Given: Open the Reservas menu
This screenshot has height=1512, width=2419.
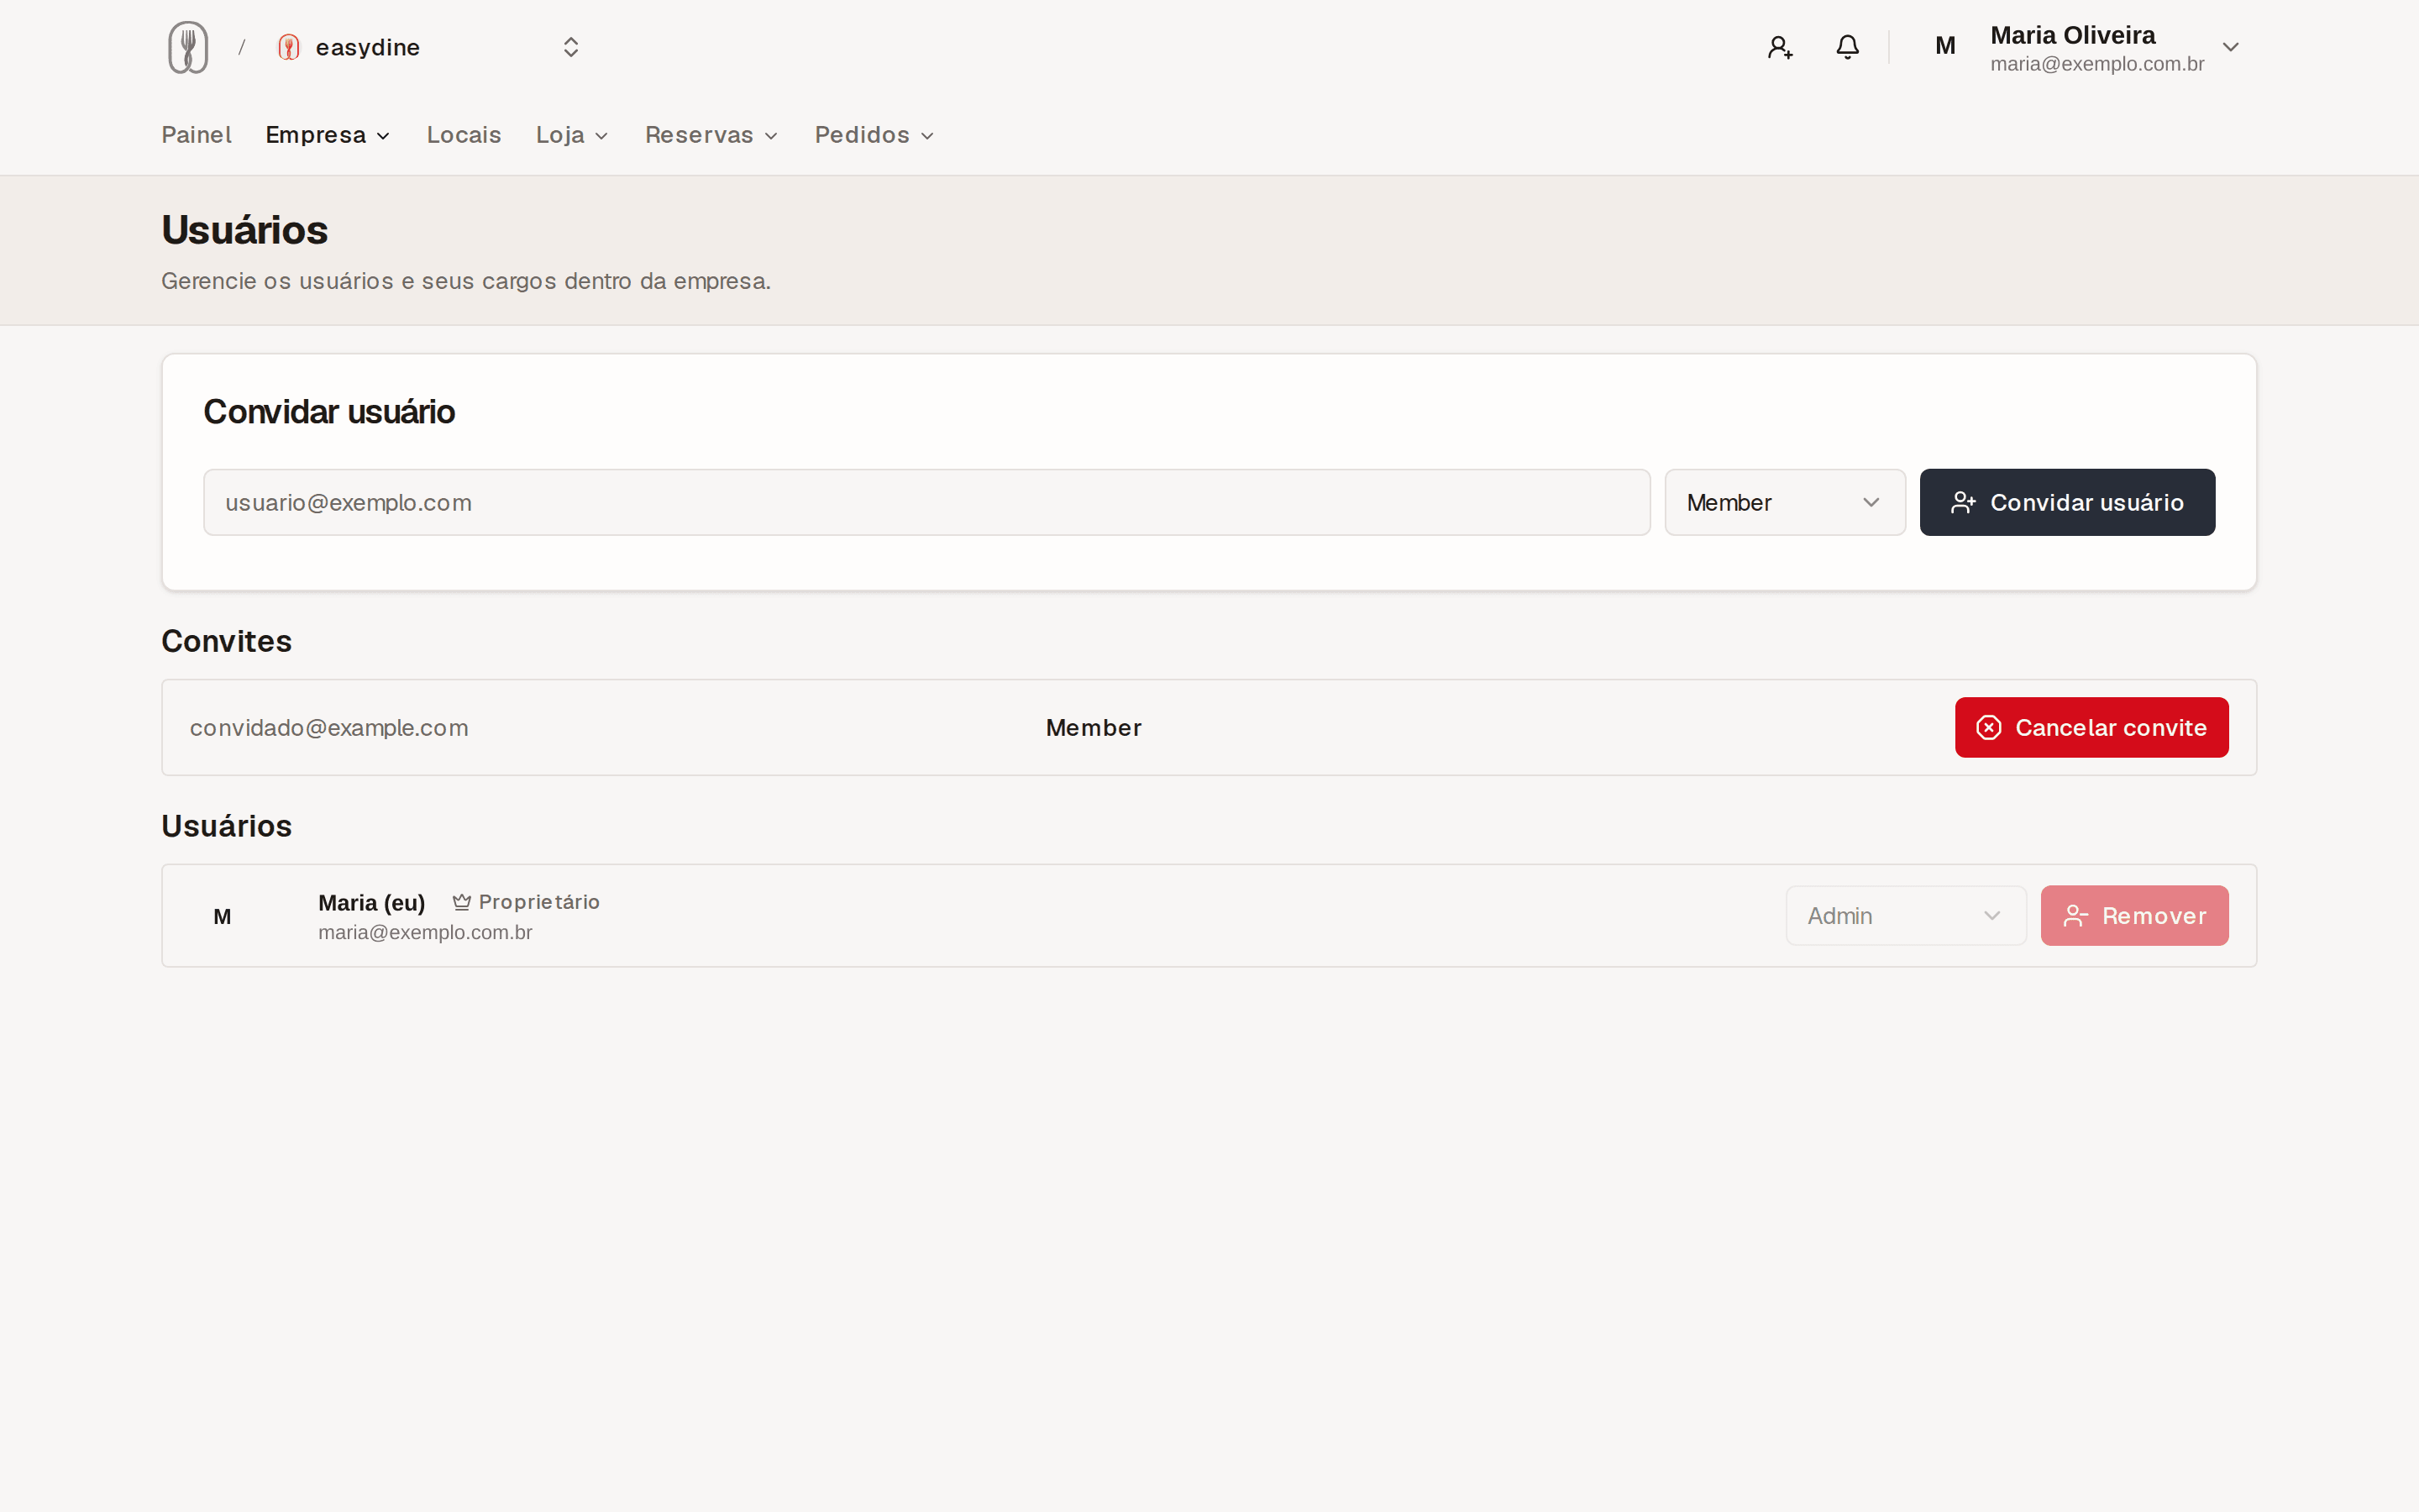Looking at the screenshot, I should click(x=711, y=135).
